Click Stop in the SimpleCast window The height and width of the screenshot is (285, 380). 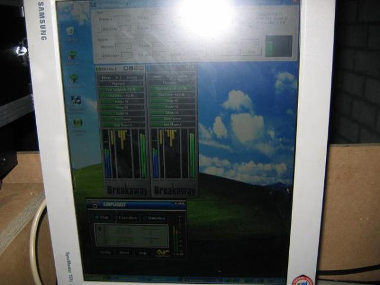tap(102, 217)
